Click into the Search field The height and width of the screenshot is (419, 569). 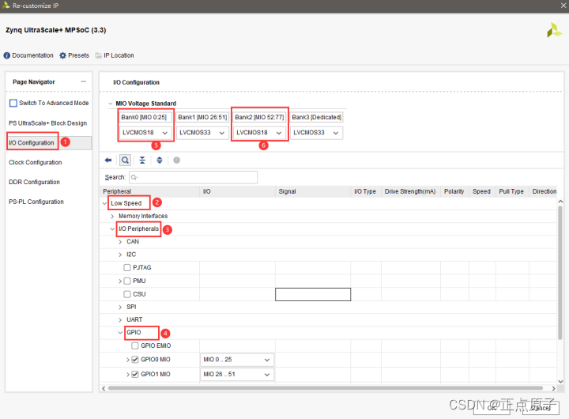point(193,177)
